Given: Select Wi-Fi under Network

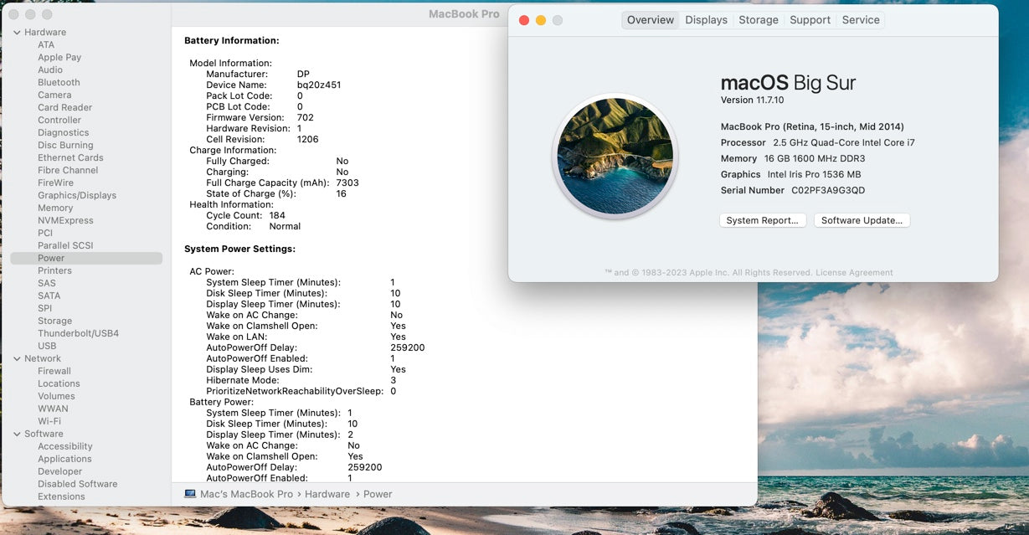Looking at the screenshot, I should [49, 421].
